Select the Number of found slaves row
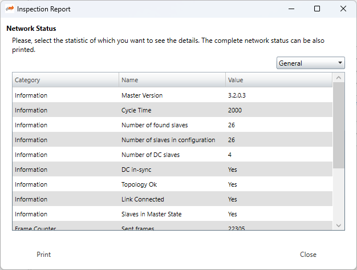 point(155,125)
